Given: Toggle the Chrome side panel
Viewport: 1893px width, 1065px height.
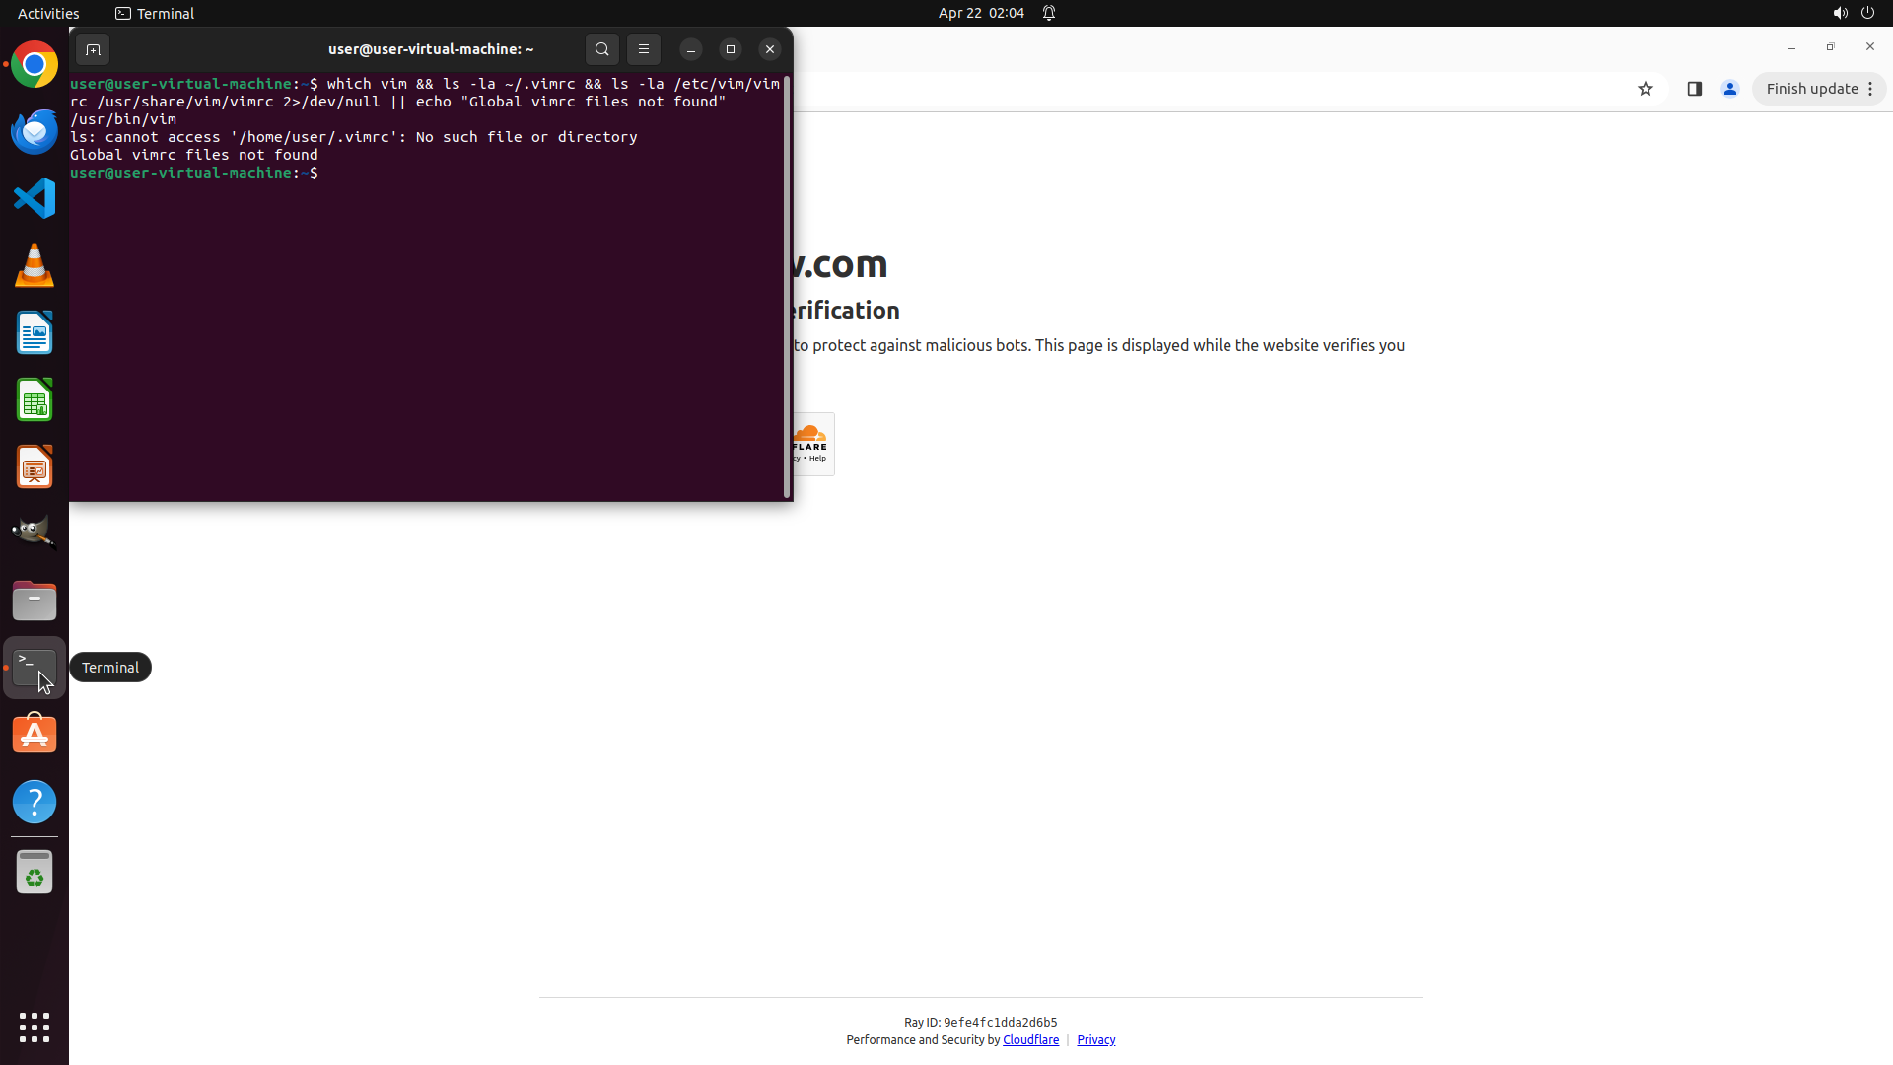Looking at the screenshot, I should coord(1695,89).
